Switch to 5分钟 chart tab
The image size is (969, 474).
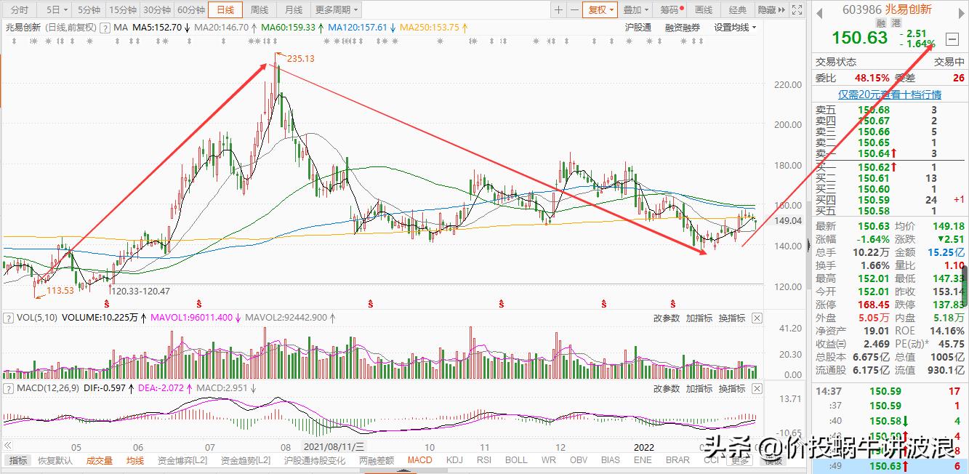pyautogui.click(x=89, y=10)
